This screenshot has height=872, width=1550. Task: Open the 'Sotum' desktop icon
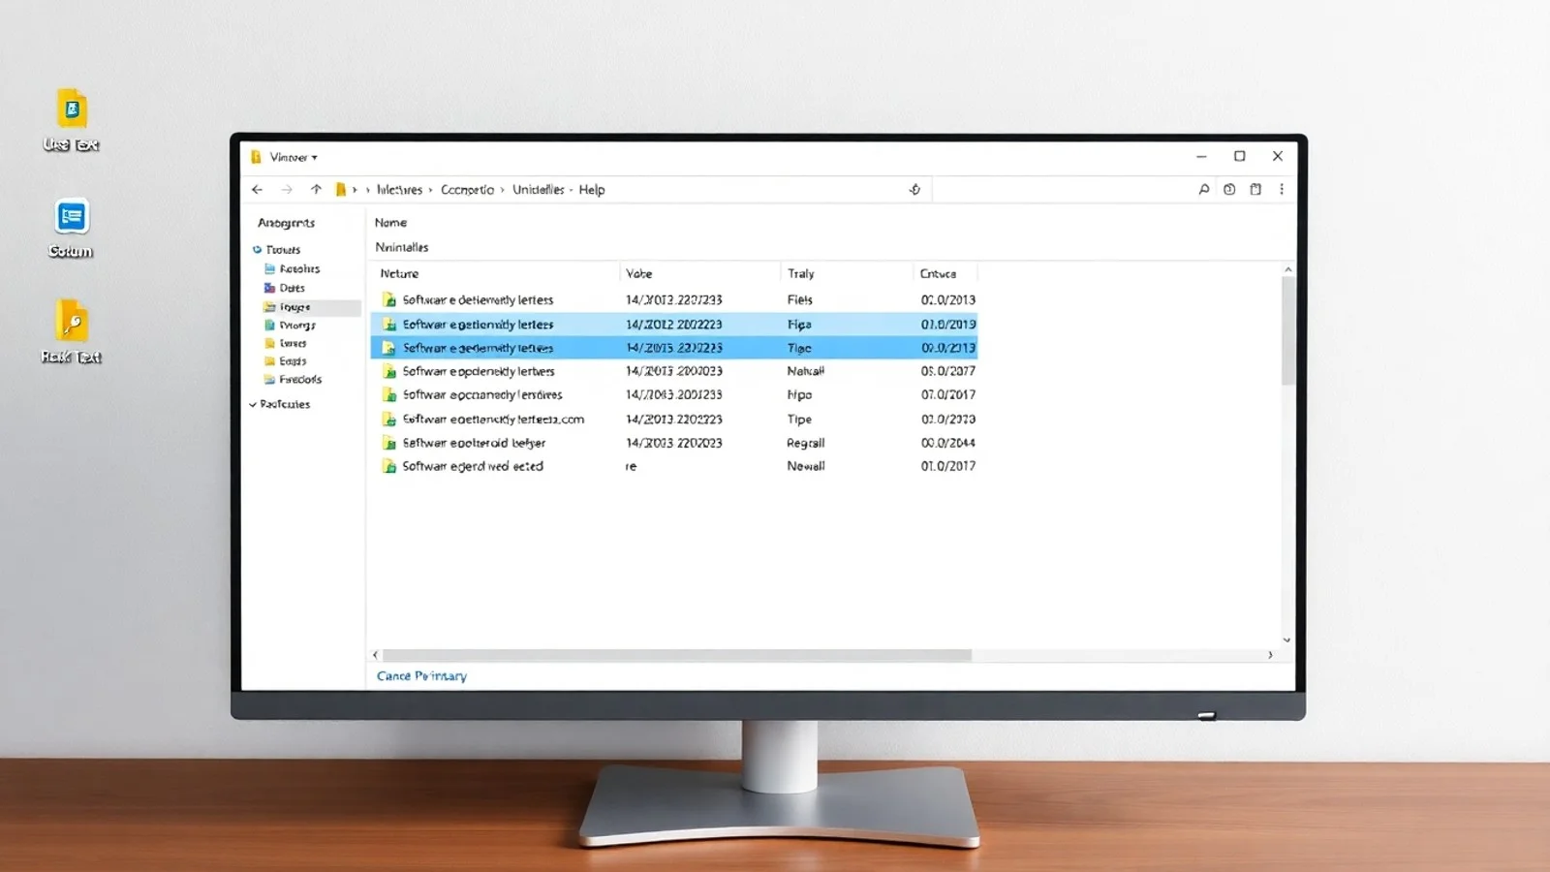click(x=72, y=229)
